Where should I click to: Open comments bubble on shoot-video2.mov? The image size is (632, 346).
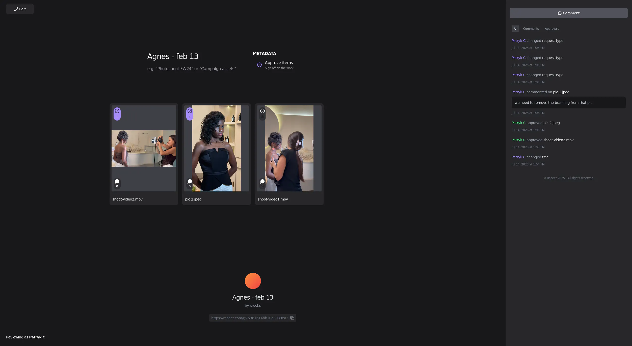[x=117, y=183]
